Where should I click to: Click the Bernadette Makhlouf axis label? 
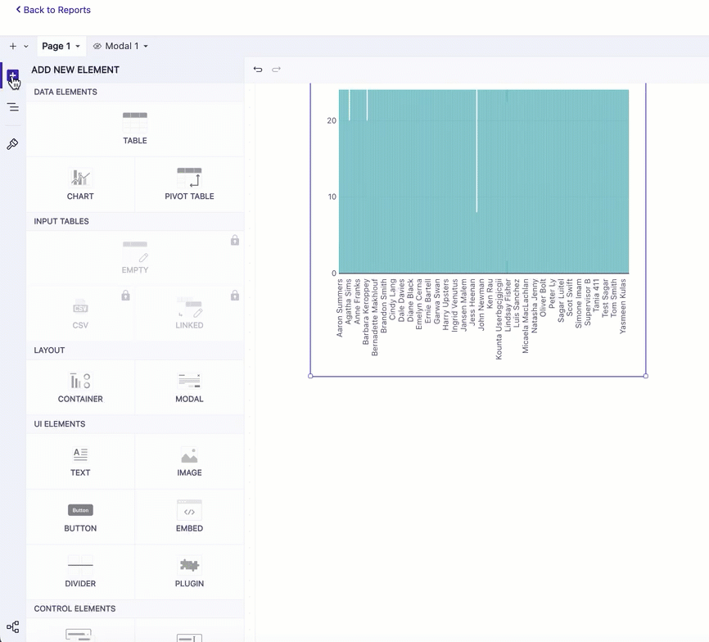[x=375, y=318]
